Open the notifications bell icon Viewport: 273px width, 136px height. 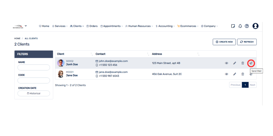click(x=240, y=26)
